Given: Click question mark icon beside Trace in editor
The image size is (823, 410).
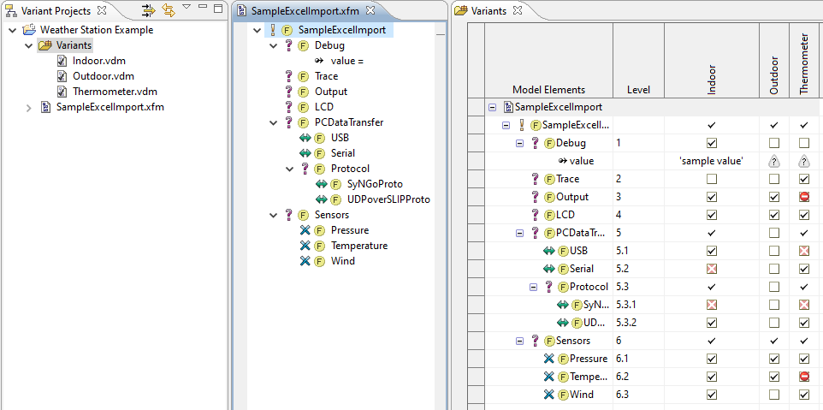Looking at the screenshot, I should click(x=289, y=76).
